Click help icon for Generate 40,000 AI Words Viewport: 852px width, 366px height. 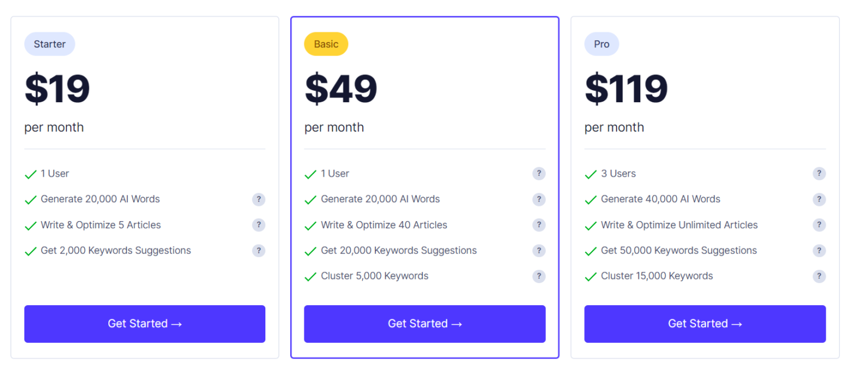[819, 199]
